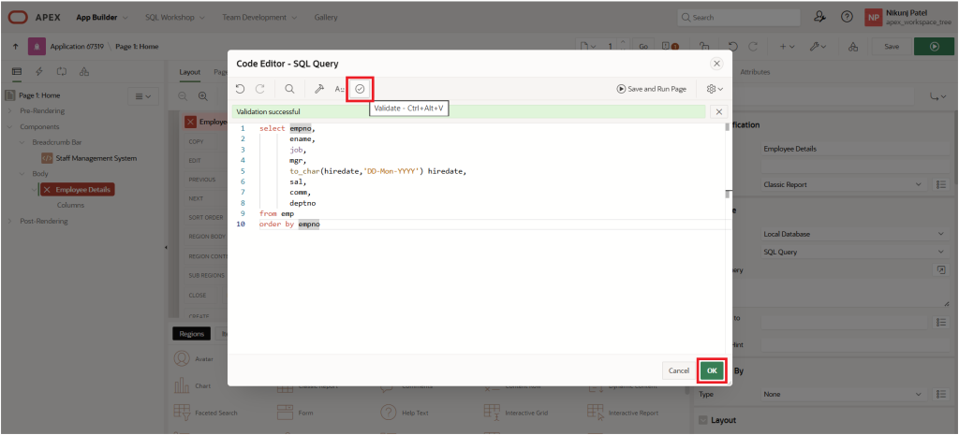The height and width of the screenshot is (435, 959).
Task: Open the editor settings gear dropdown
Action: (x=714, y=89)
